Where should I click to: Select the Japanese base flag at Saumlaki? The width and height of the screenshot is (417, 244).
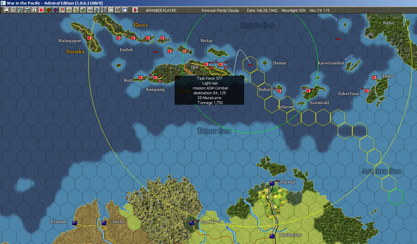[308, 91]
